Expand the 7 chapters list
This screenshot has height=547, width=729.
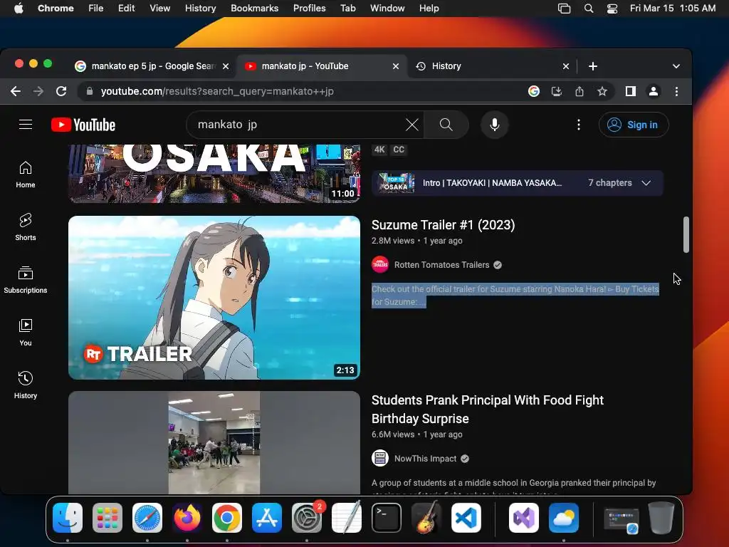coord(646,183)
